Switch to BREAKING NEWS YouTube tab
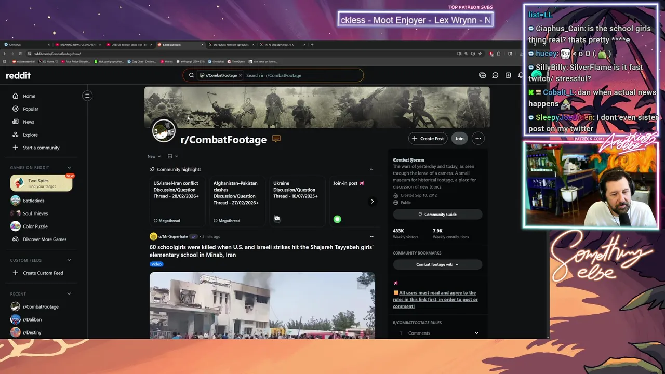665x374 pixels. pyautogui.click(x=78, y=45)
